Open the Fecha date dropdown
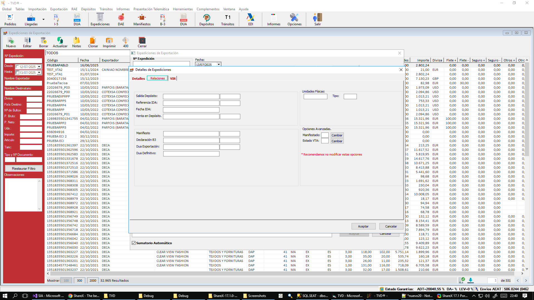Image resolution: width=534 pixels, height=300 pixels. [x=219, y=64]
